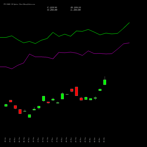Click the 19 Nov date label on axis
The width and height of the screenshot is (147, 147).
[x=62, y=140]
